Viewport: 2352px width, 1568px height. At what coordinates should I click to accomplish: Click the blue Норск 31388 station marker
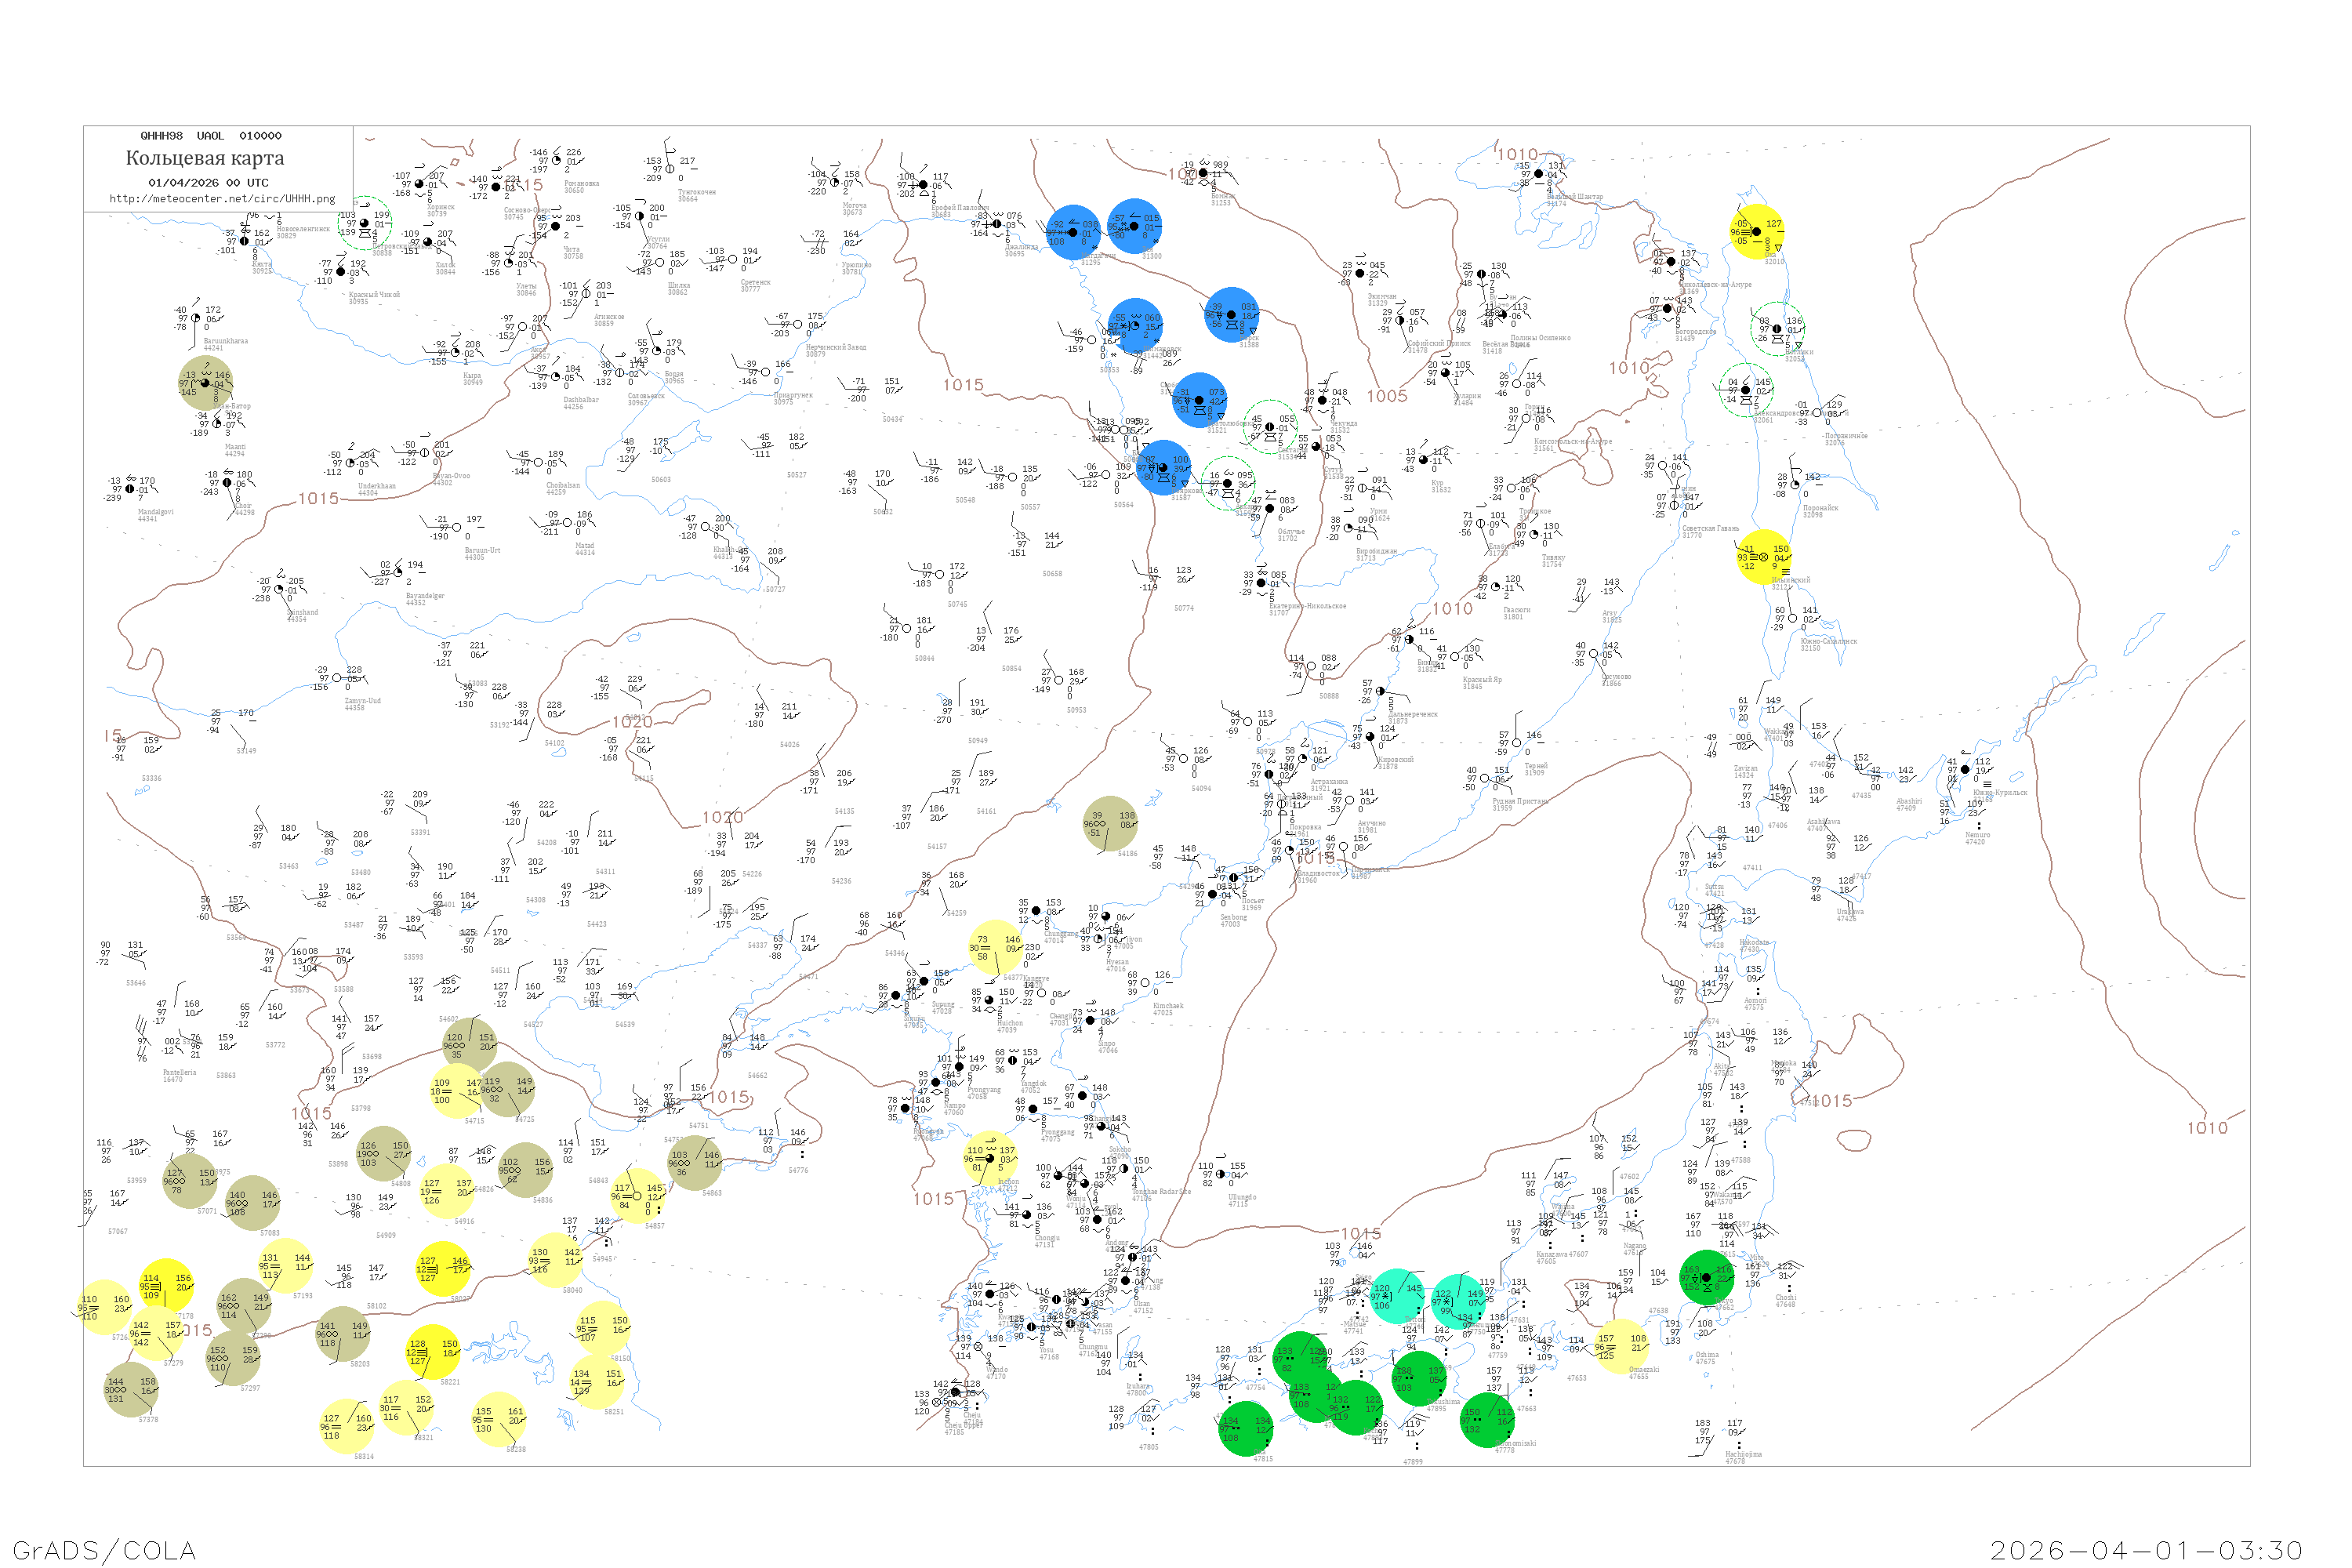click(1231, 314)
